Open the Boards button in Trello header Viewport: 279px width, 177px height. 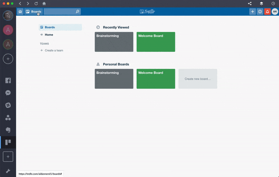[33, 12]
